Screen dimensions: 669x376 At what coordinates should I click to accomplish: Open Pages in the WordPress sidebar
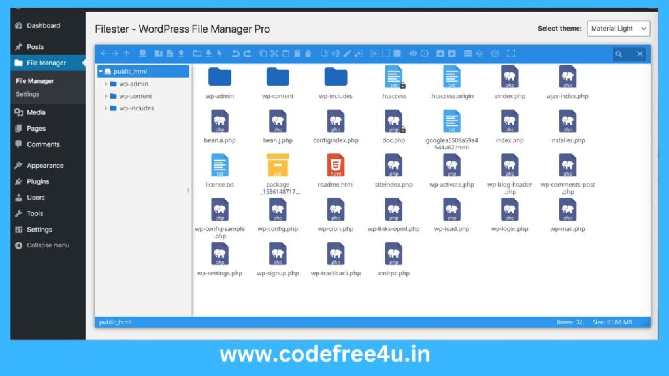(36, 129)
